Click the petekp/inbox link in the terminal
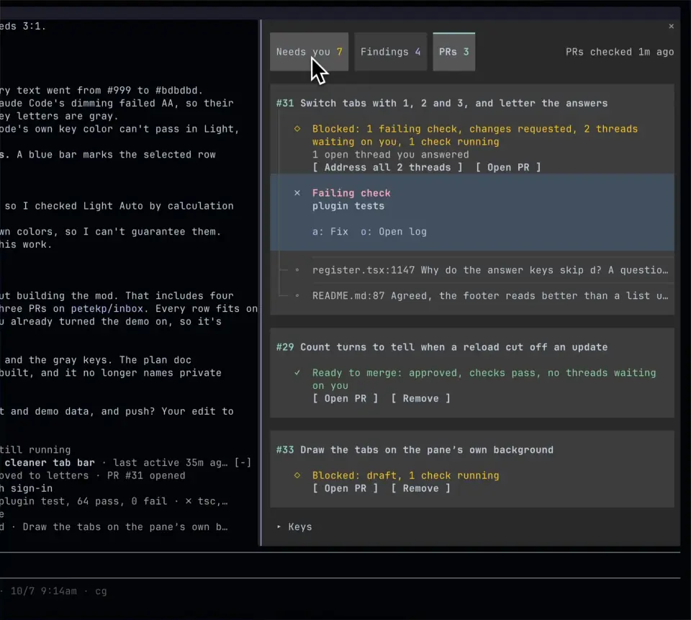 (107, 309)
